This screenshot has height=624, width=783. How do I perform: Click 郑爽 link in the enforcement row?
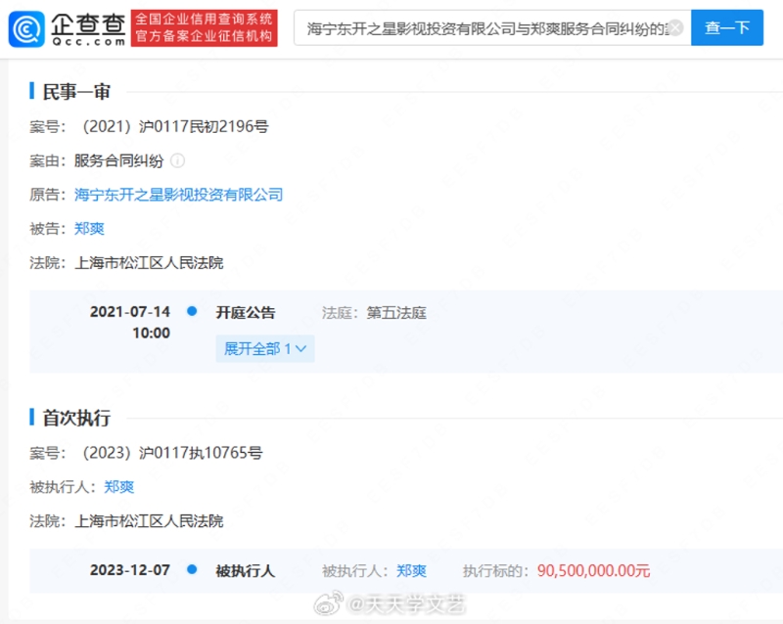411,570
